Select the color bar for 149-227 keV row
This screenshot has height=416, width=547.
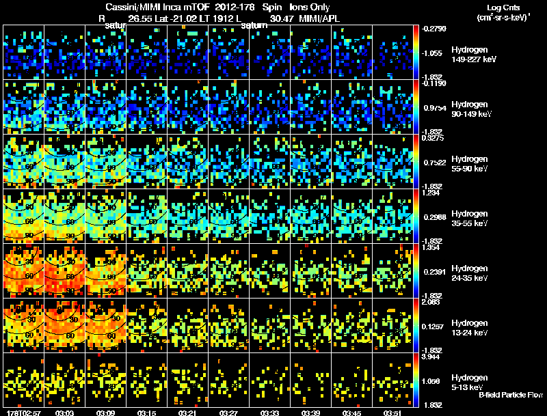click(416, 52)
